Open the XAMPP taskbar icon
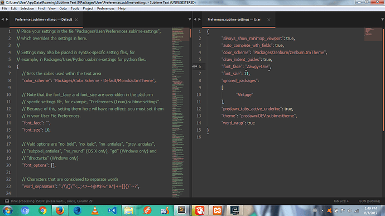Viewport: 385px width, 216px height. (217, 210)
